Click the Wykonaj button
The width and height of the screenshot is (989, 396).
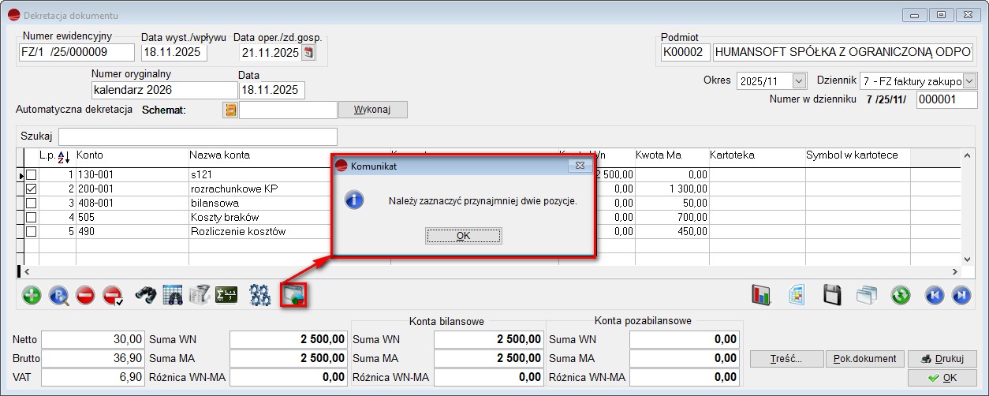(x=372, y=110)
